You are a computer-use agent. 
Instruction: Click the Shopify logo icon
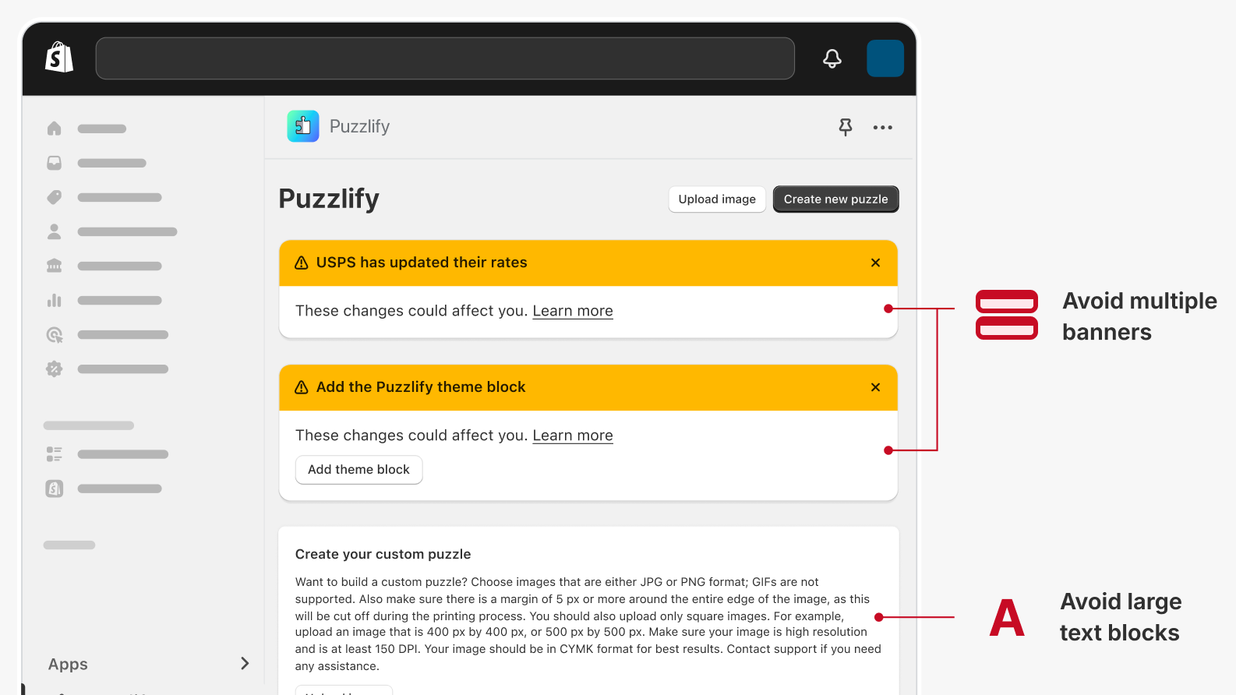point(59,58)
